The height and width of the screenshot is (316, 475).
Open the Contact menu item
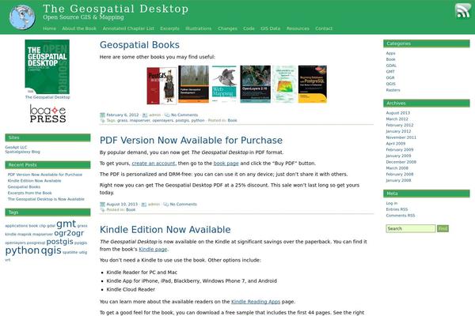[x=324, y=28]
